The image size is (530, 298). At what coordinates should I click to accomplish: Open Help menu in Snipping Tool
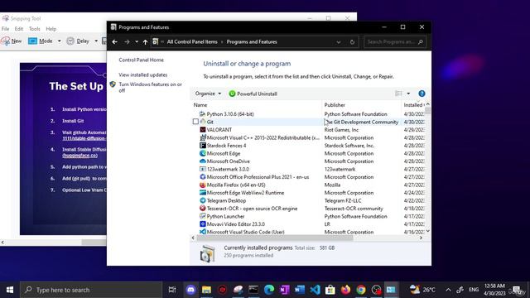coord(51,29)
